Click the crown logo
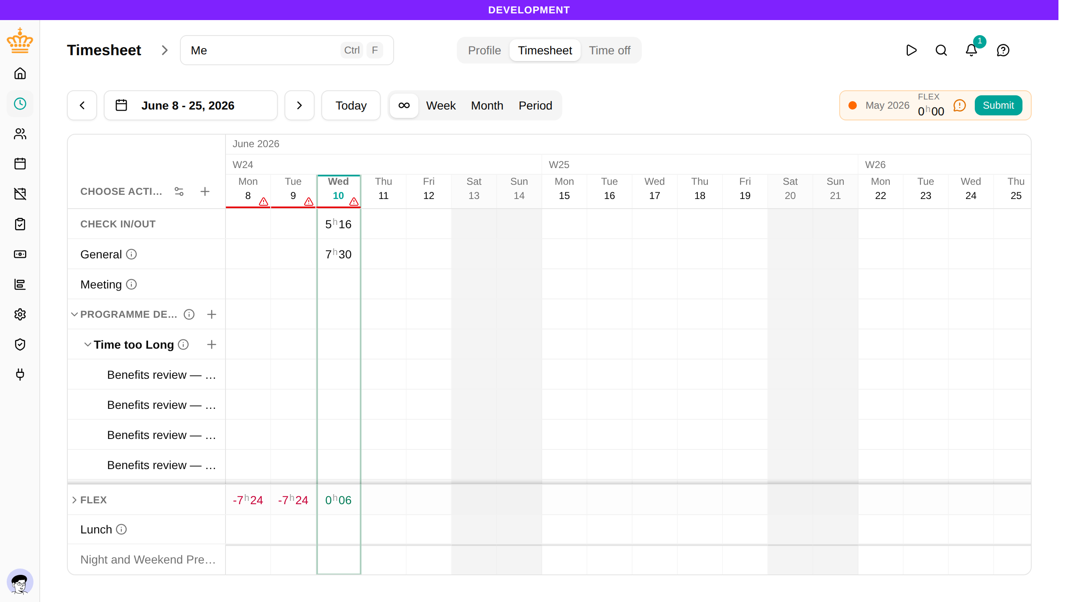The image size is (1071, 602). (x=20, y=41)
